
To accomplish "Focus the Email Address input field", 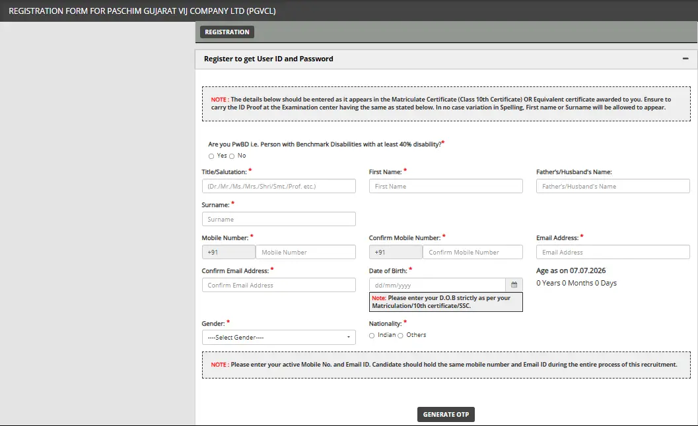I will [x=613, y=252].
